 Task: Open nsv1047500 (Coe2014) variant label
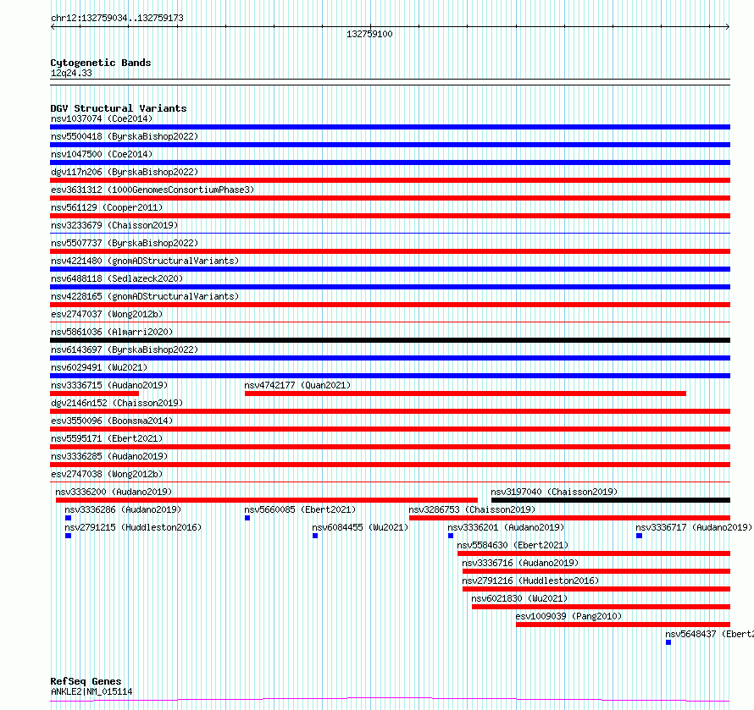point(102,154)
